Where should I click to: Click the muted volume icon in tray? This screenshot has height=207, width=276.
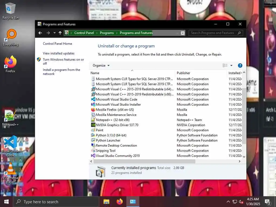click(241, 202)
